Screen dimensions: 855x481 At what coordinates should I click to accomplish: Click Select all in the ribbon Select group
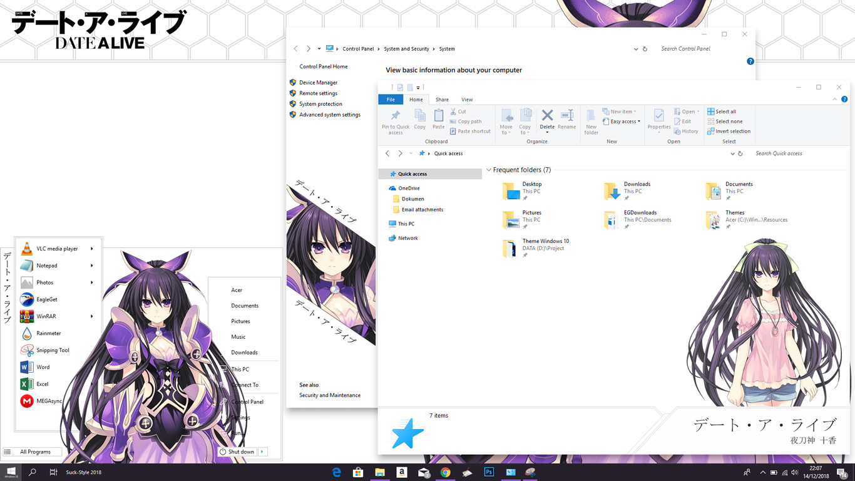pos(722,111)
